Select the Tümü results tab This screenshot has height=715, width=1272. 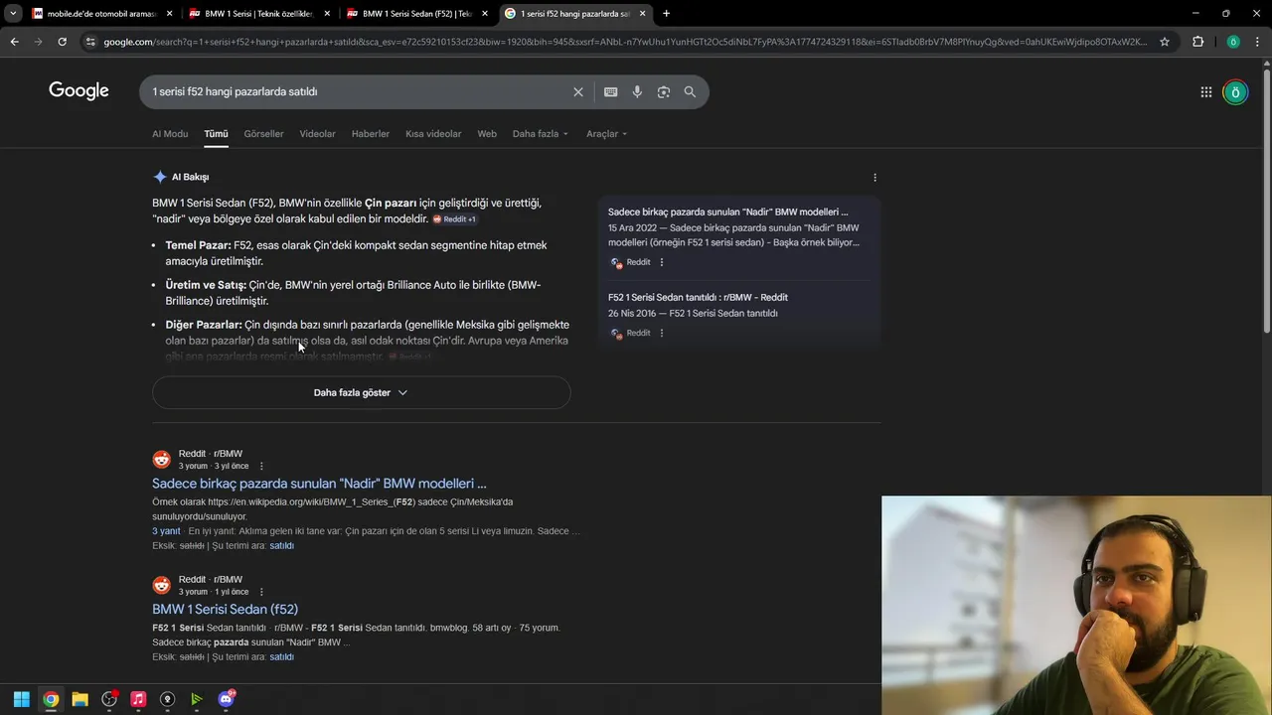216,134
